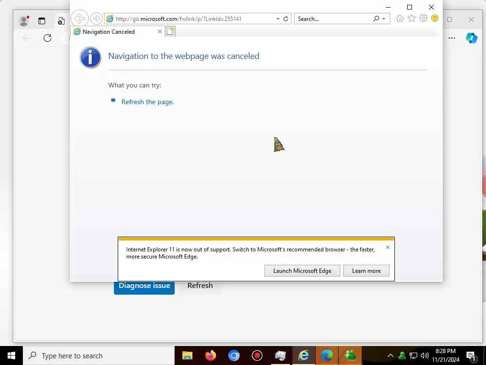Click the smiley feedback icon

[x=435, y=19]
